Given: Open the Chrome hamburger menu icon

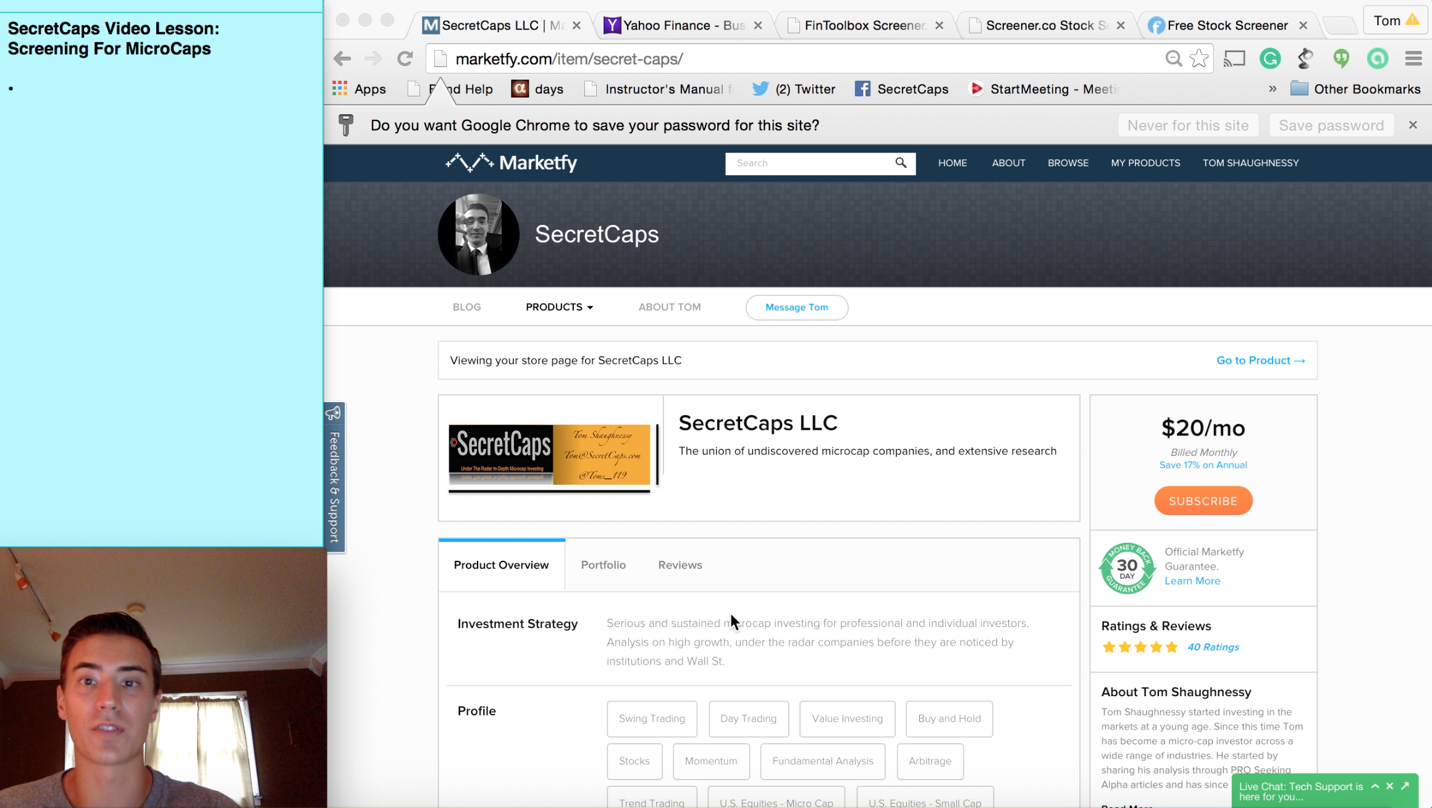Looking at the screenshot, I should [x=1413, y=59].
